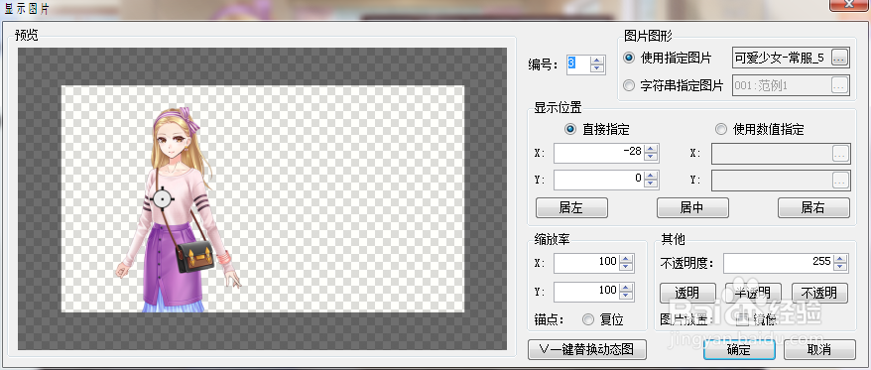This screenshot has width=871, height=370.
Task: Set opacity with the 半透明 button
Action: click(753, 293)
